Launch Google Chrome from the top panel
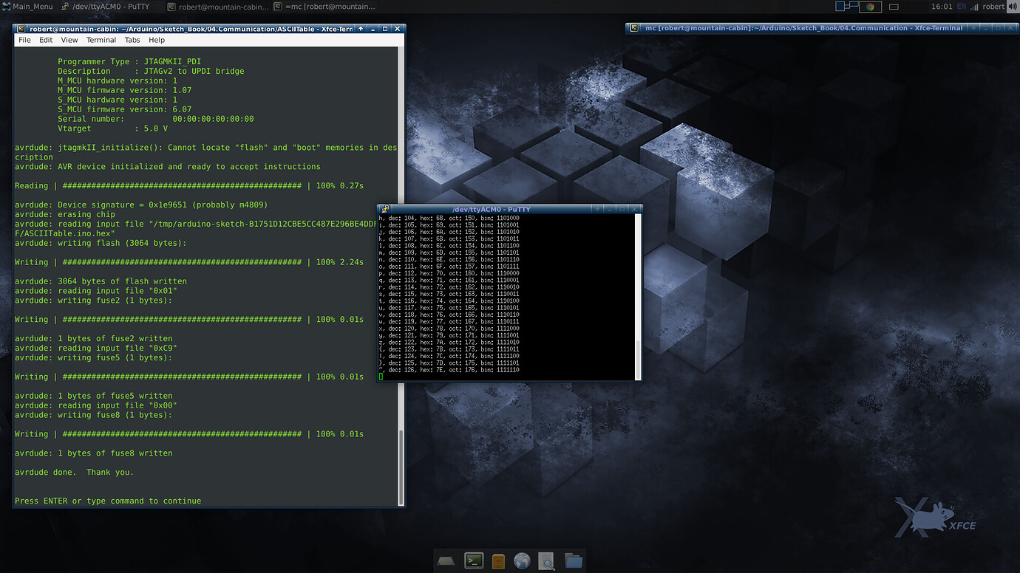This screenshot has width=1020, height=573. [871, 6]
